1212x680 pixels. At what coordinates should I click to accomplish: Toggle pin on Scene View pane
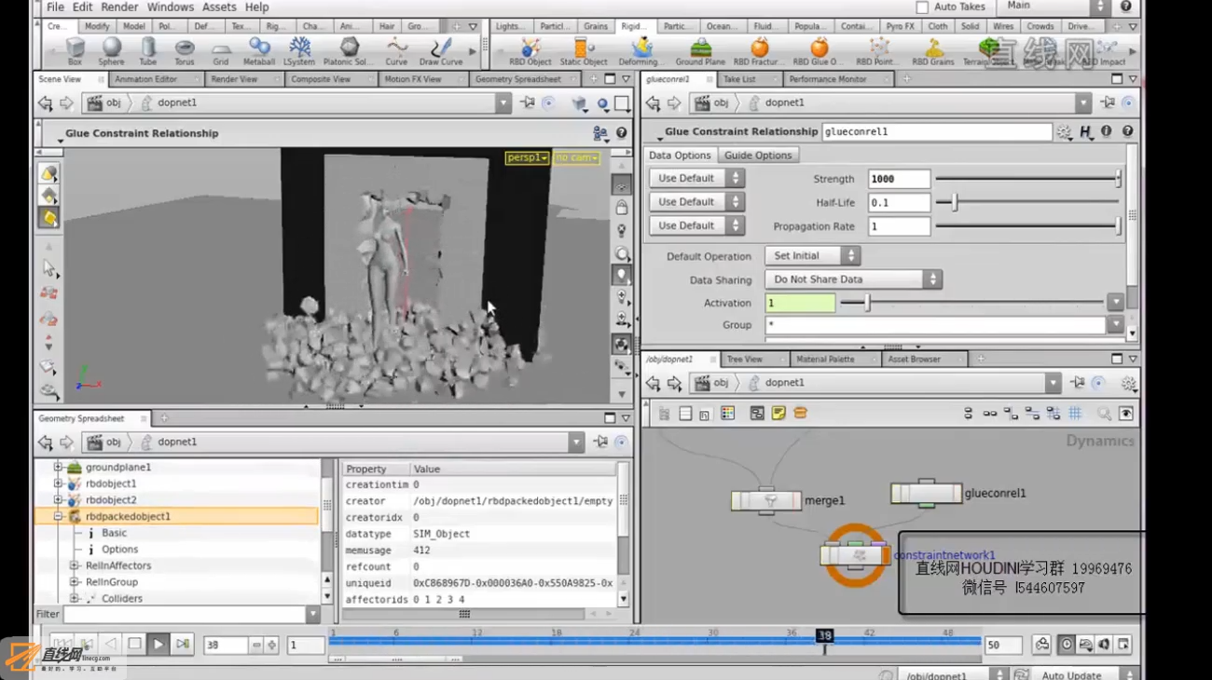pyautogui.click(x=528, y=103)
